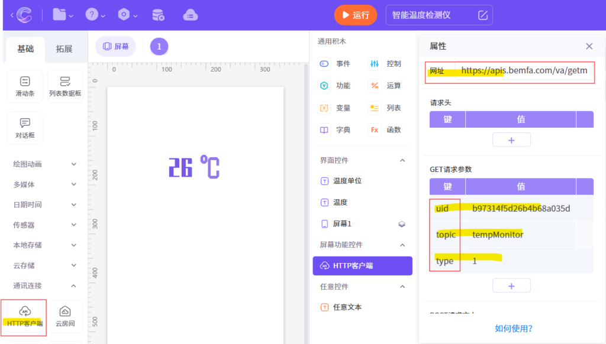606x344 pixels.
Task: Open the 字典 dictionary blocks category
Action: tap(335, 130)
